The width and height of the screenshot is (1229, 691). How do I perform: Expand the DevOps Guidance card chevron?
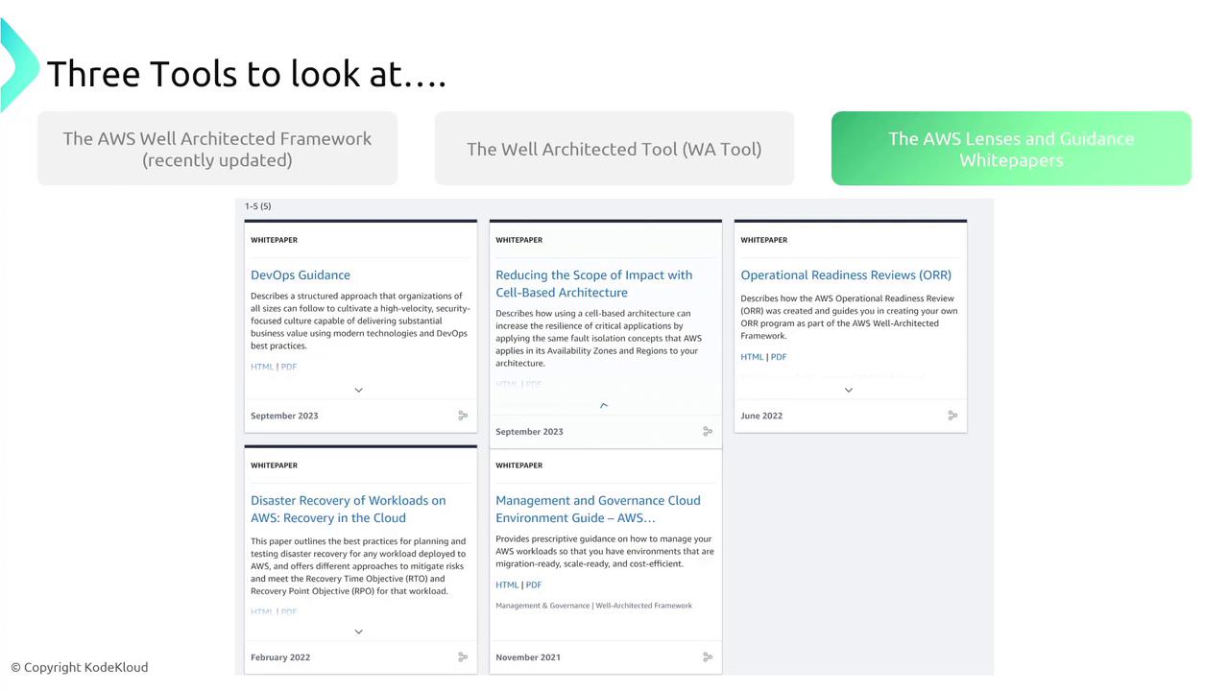(x=359, y=391)
